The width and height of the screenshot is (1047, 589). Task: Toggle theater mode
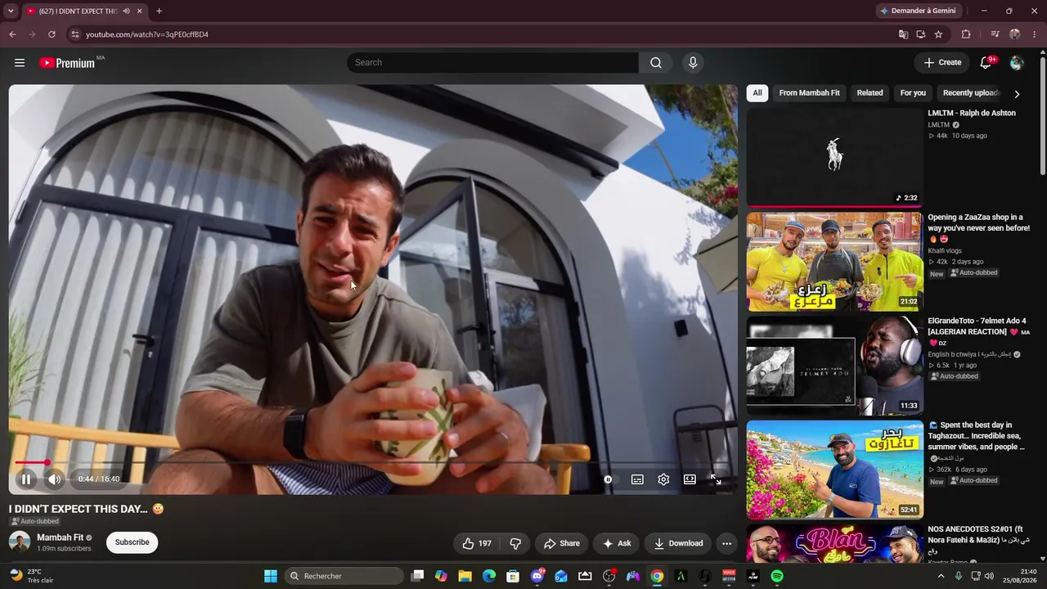coord(690,479)
